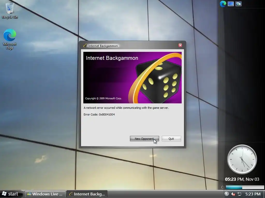Click the 5:23 PM taskbar clock

(253, 194)
